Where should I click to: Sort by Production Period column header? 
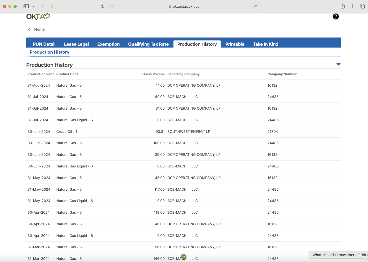[41, 74]
